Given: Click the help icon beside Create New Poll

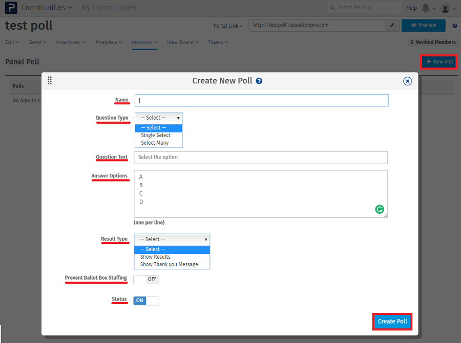Looking at the screenshot, I should (x=259, y=81).
